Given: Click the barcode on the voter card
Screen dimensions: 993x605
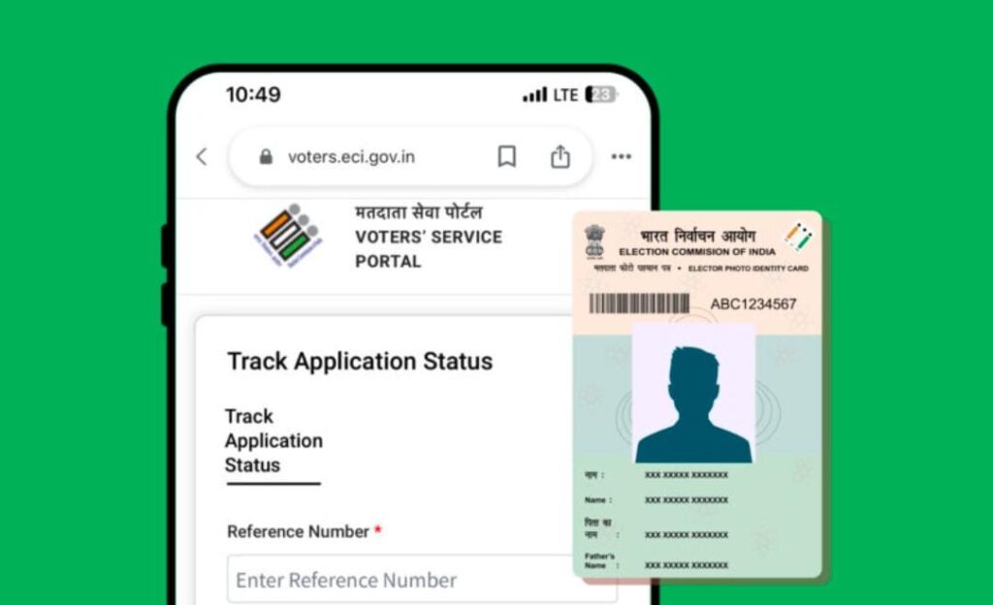Looking at the screenshot, I should pos(639,303).
